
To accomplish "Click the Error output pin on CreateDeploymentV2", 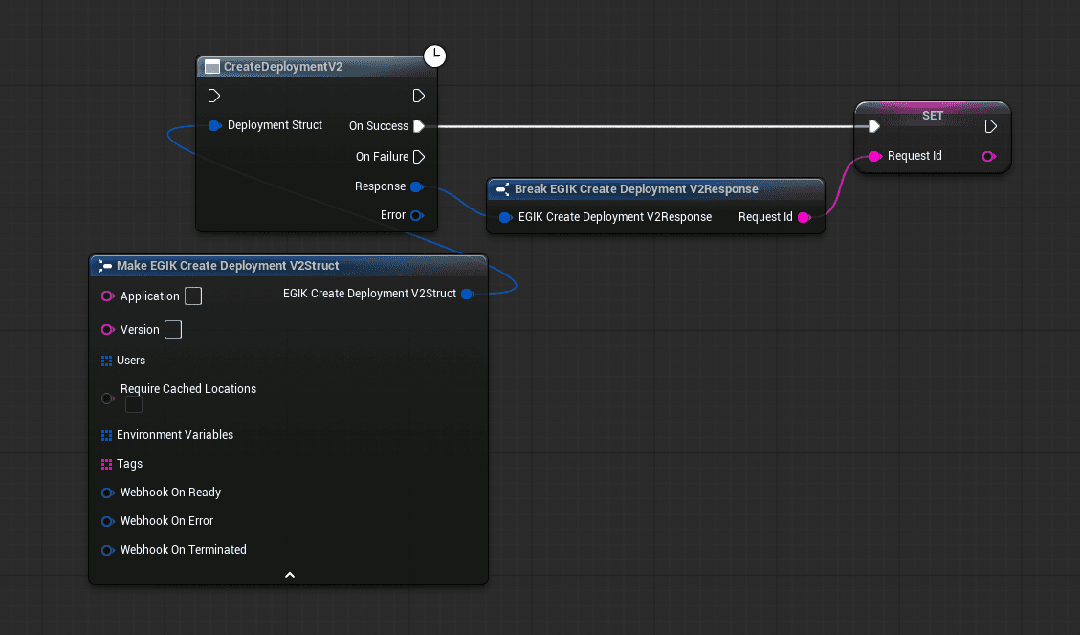I will (x=417, y=215).
